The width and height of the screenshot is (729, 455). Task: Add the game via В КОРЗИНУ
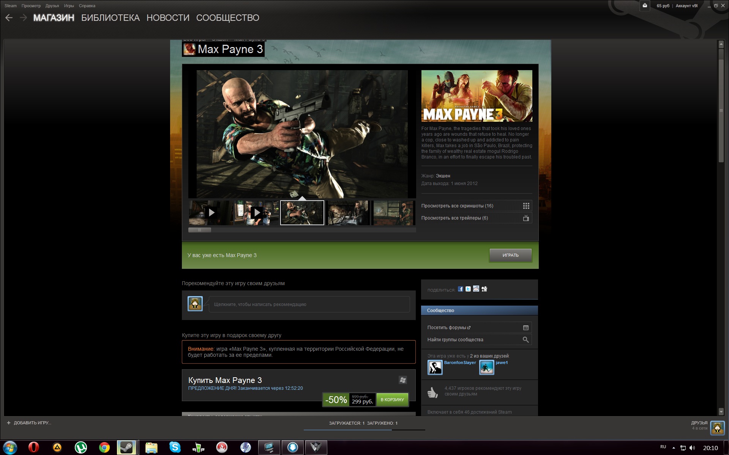coord(392,400)
